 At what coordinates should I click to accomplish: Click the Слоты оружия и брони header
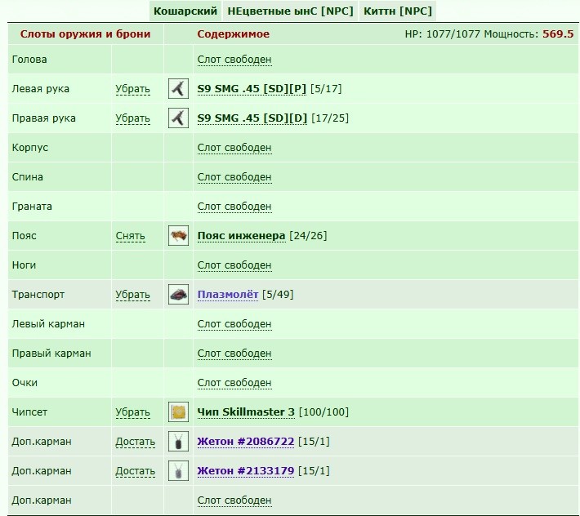point(85,34)
